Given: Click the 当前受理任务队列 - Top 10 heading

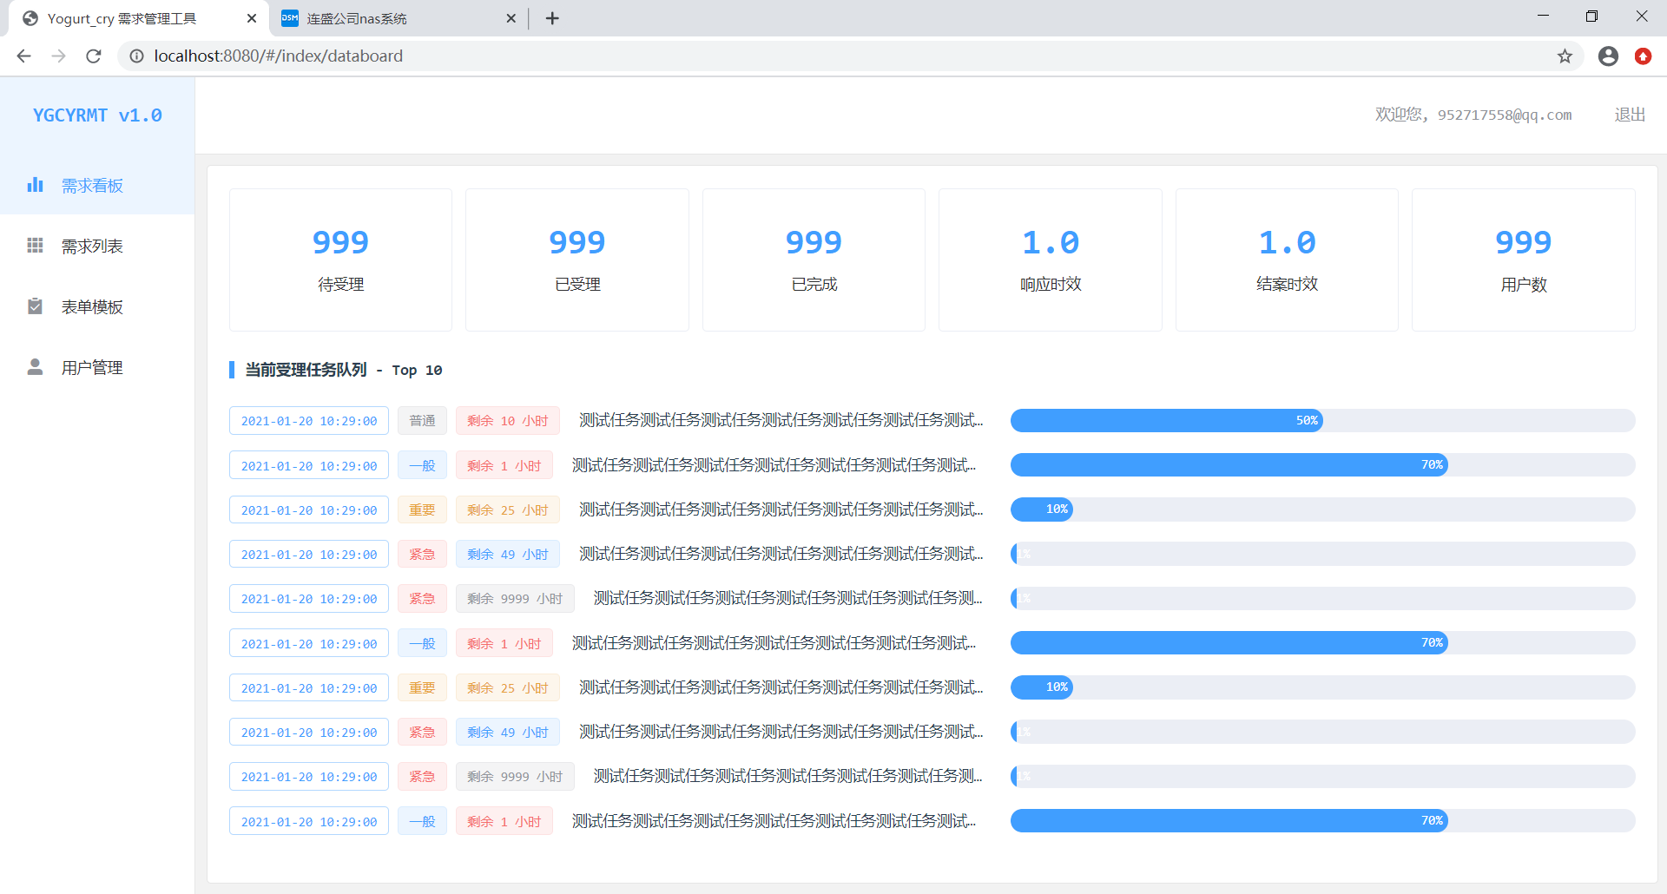Looking at the screenshot, I should tap(344, 370).
